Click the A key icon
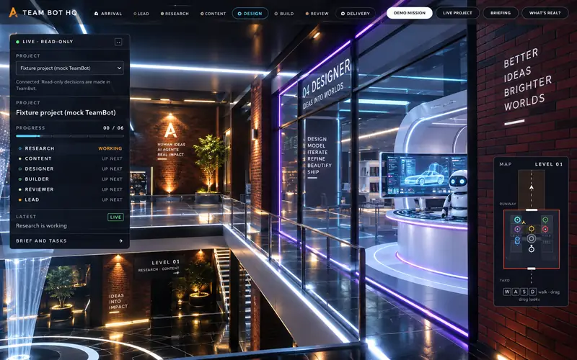This screenshot has width=577, height=360. (x=516, y=292)
